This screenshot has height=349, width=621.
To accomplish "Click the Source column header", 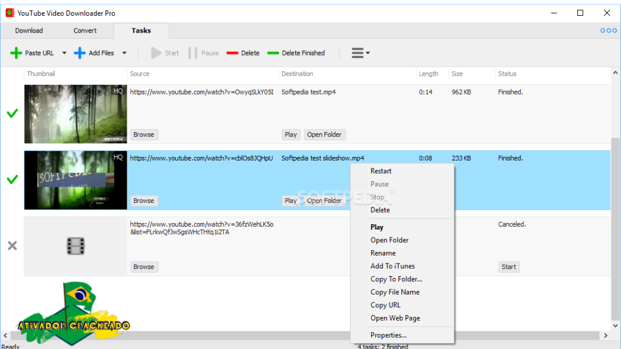I will coord(140,73).
